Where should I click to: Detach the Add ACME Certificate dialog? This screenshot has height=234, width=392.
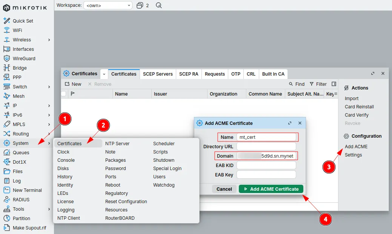pyautogui.click(x=290, y=123)
